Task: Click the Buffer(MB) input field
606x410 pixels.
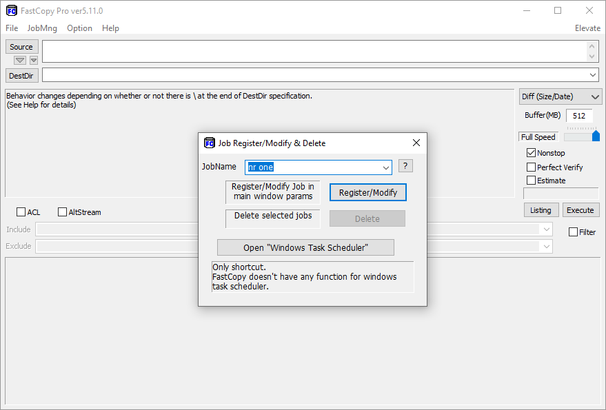Action: tap(579, 116)
